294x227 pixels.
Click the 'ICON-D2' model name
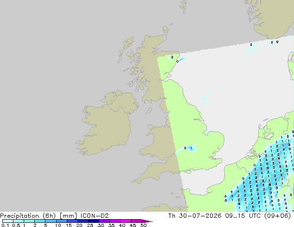click(x=95, y=216)
